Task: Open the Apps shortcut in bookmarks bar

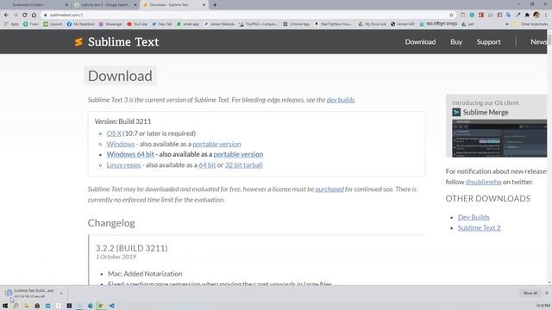Action: point(11,24)
